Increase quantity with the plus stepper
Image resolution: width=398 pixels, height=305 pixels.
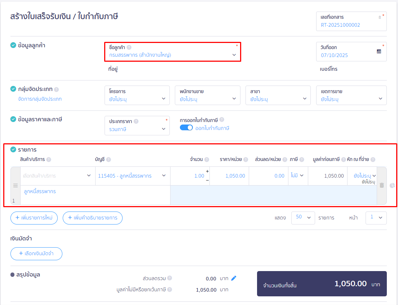click(x=207, y=171)
